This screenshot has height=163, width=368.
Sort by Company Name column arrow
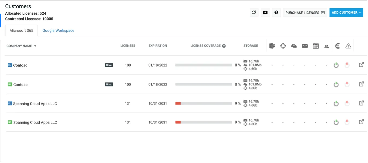(35, 46)
